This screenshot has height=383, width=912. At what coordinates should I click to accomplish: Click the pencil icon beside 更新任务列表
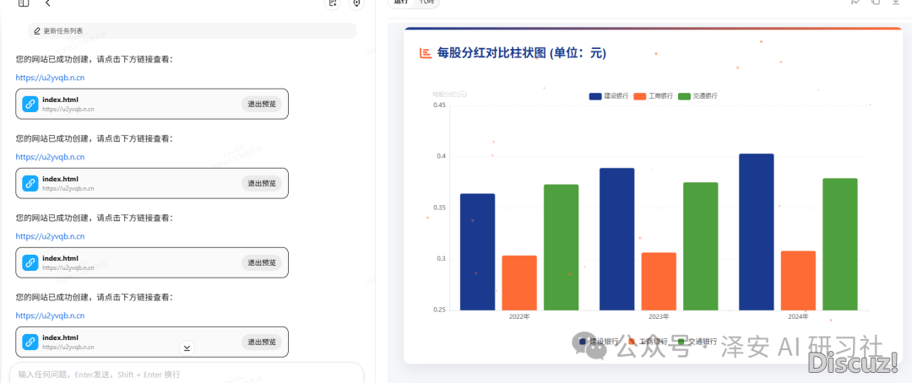pyautogui.click(x=37, y=31)
